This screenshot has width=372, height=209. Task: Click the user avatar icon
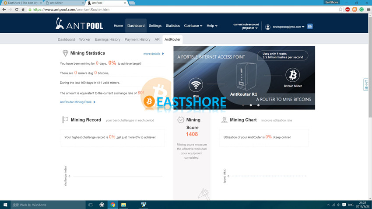coord(267,27)
